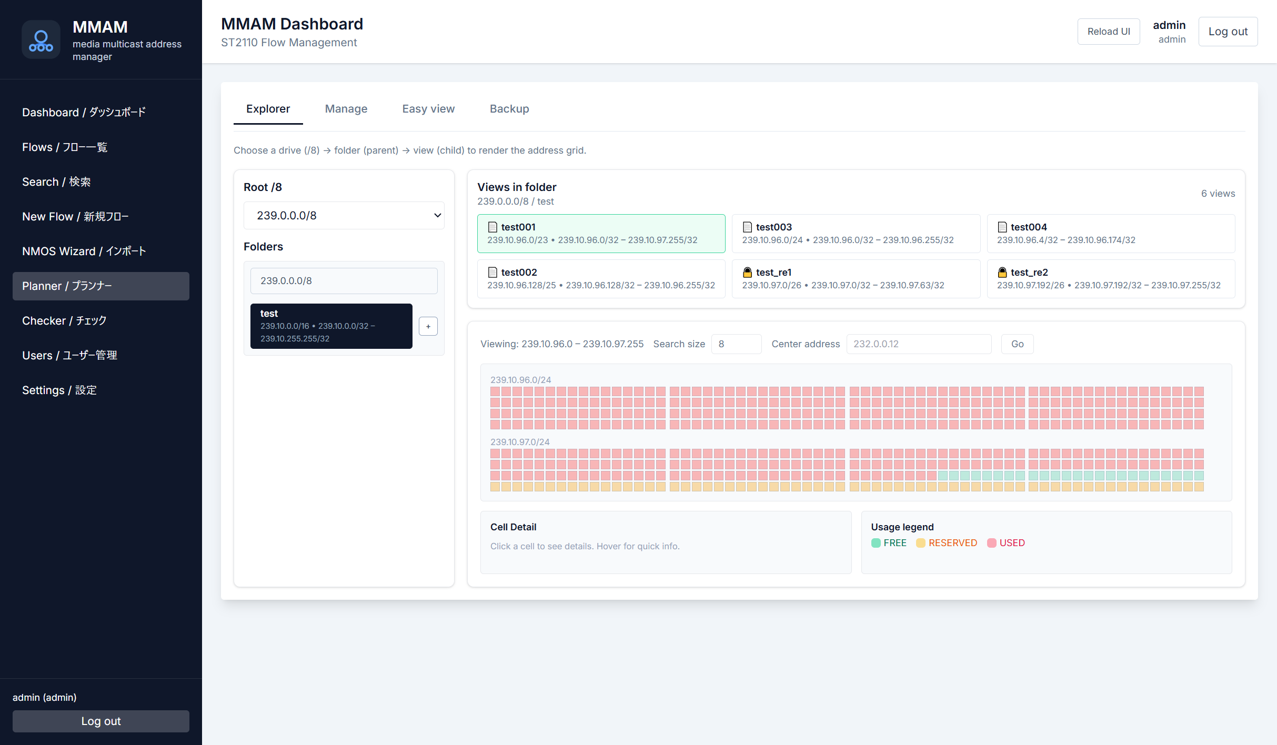Click the FREE color swatch in the usage legend
Image resolution: width=1277 pixels, height=745 pixels.
[876, 542]
